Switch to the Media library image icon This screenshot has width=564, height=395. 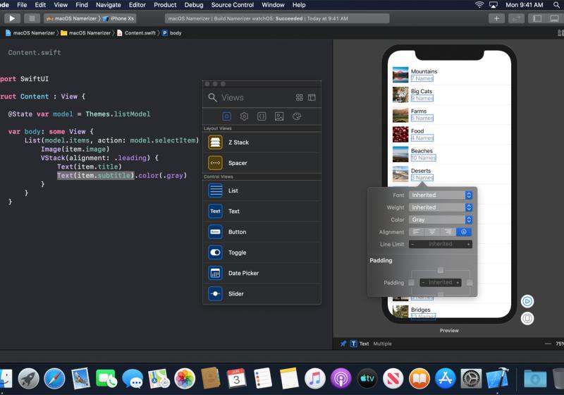click(279, 116)
